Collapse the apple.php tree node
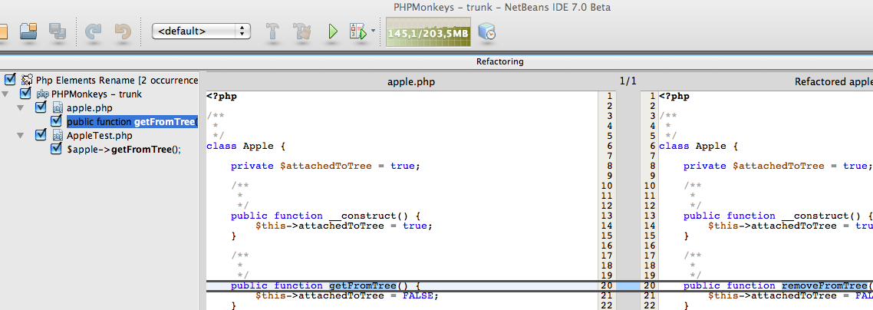 click(21, 107)
